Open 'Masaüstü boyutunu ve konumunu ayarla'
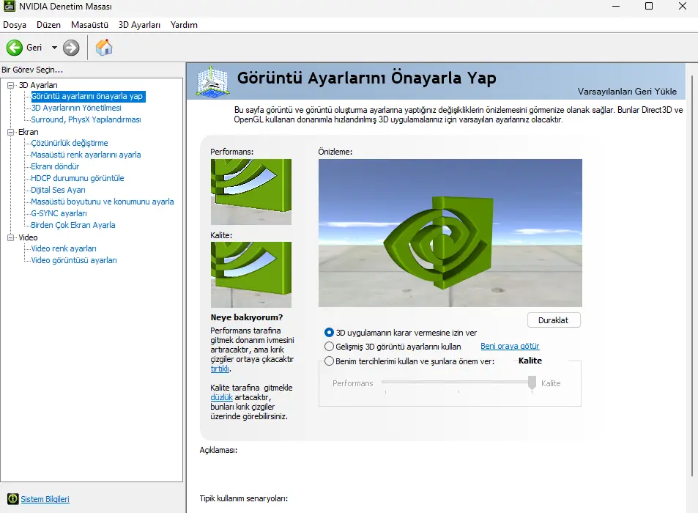This screenshot has width=698, height=513. tap(103, 202)
